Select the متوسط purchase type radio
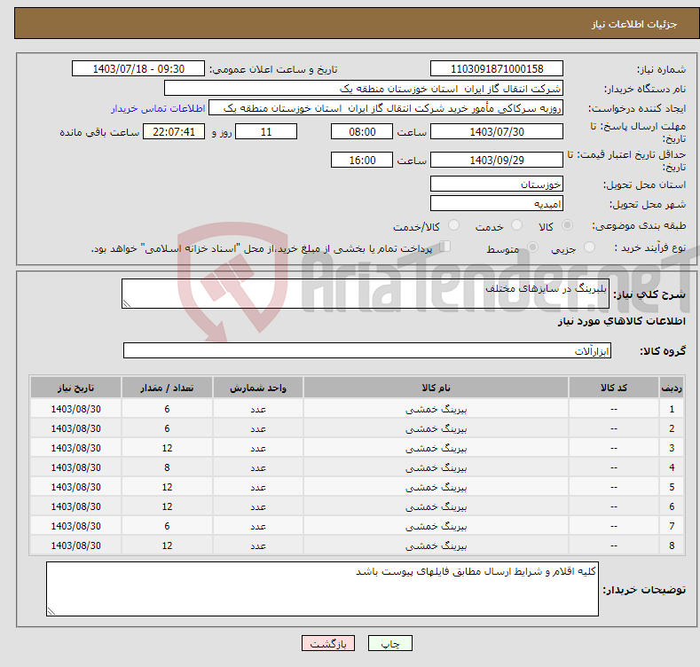This screenshot has height=667, width=700. coord(532,247)
